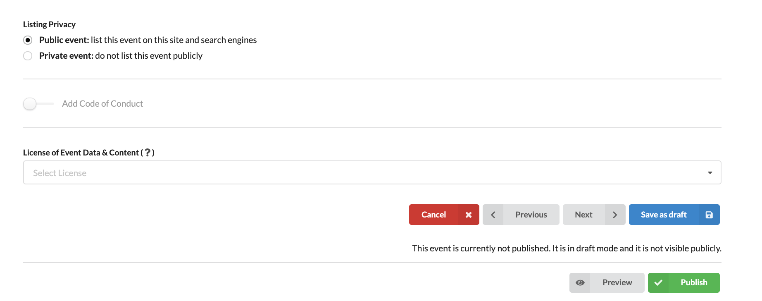The image size is (762, 301).
Task: Click the license dropdown caret arrow
Action: pos(710,173)
